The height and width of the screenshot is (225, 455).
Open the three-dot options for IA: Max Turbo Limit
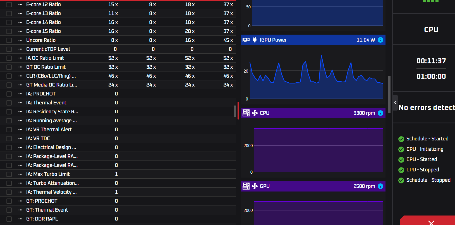20,174
